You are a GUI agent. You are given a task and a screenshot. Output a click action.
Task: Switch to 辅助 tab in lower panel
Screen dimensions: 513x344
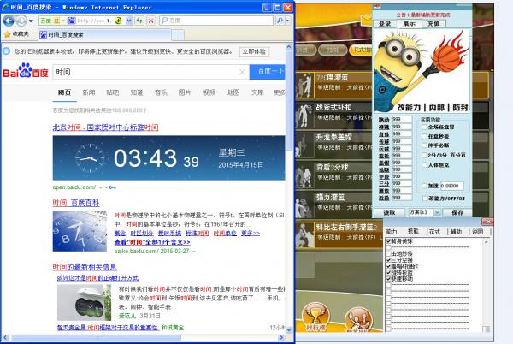tap(456, 232)
